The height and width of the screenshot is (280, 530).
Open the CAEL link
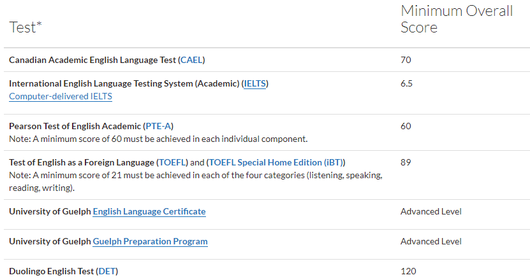[191, 60]
